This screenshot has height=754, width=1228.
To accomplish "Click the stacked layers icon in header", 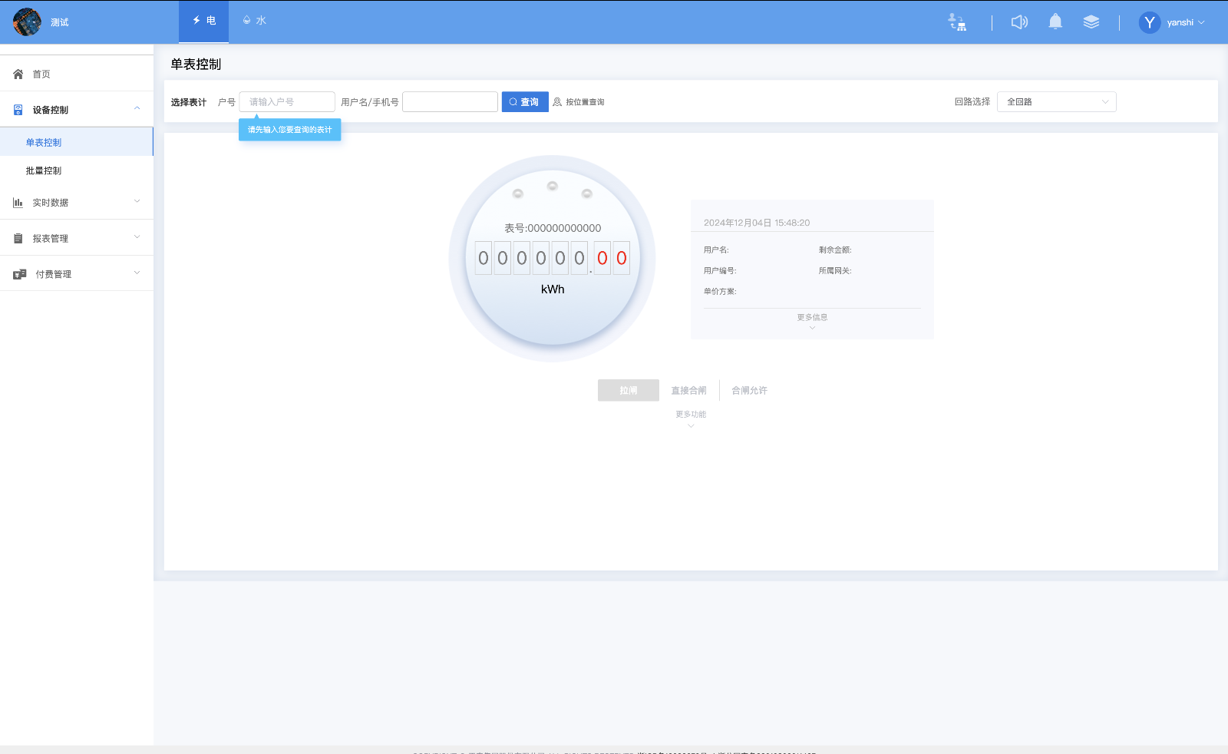I will click(x=1091, y=22).
